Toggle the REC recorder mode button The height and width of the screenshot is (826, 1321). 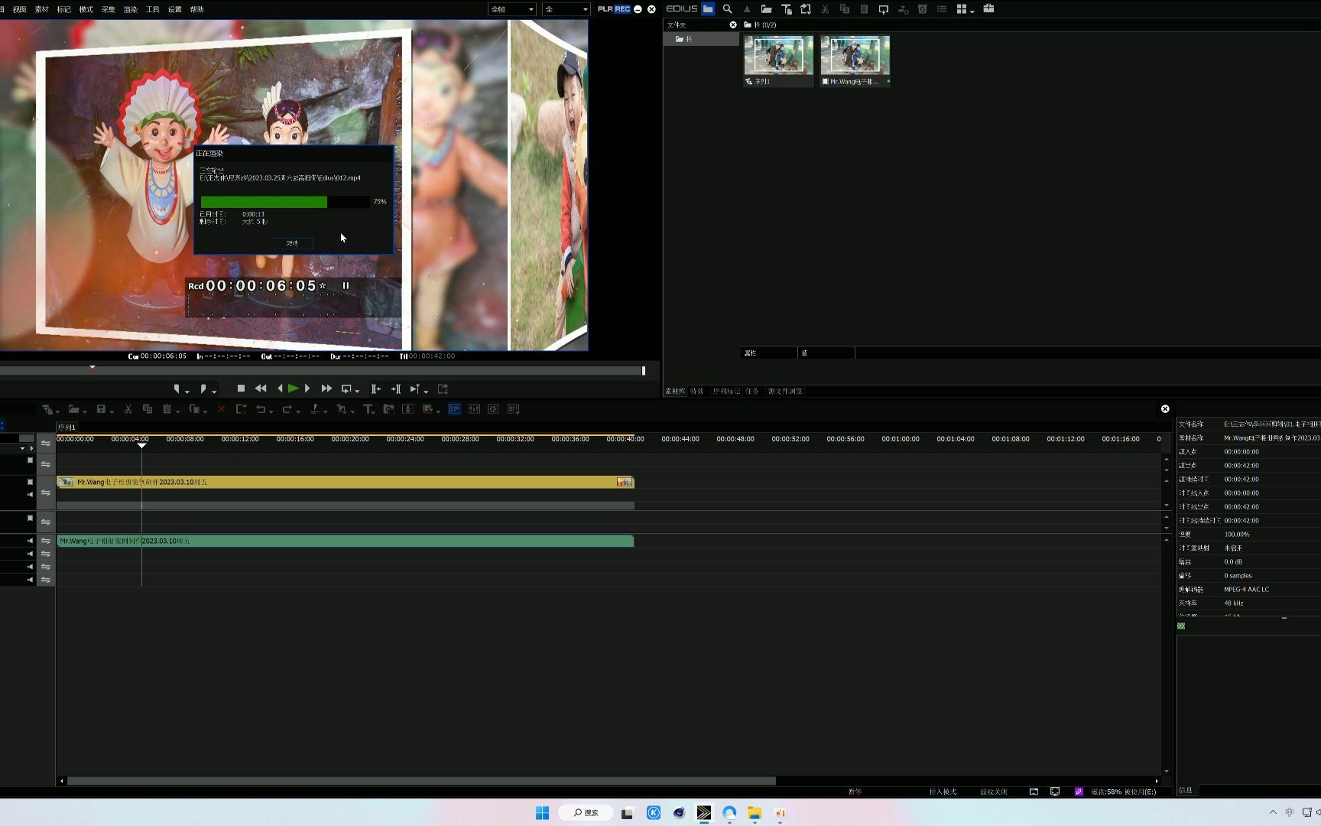tap(622, 9)
